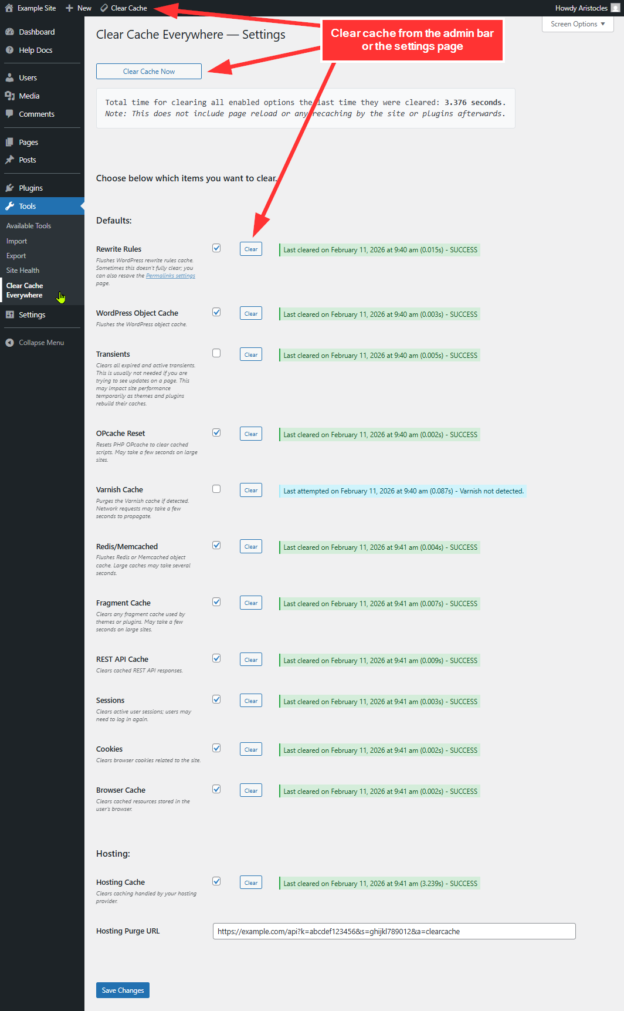Screen dimensions: 624x1011
Task: Click Clear button for OPcache Reset
Action: click(251, 434)
